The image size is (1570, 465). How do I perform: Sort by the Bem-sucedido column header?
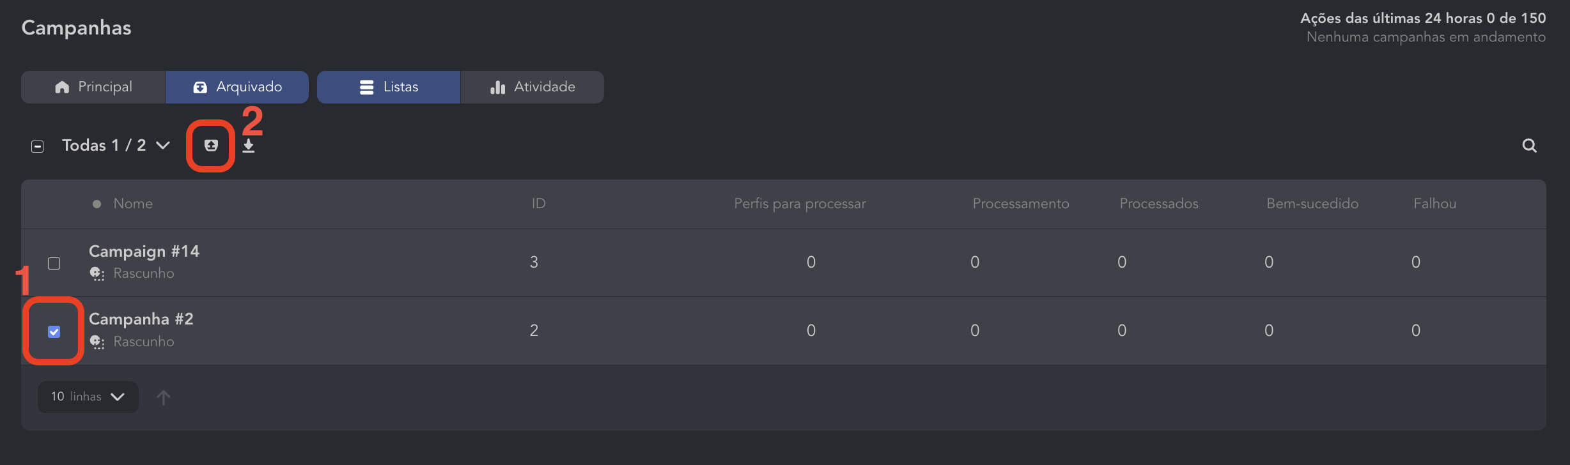click(x=1312, y=204)
